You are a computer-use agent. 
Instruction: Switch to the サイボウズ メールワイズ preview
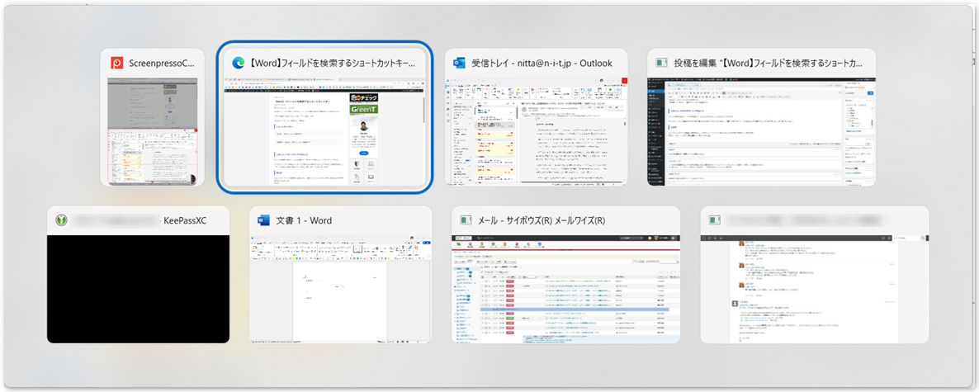(x=565, y=289)
